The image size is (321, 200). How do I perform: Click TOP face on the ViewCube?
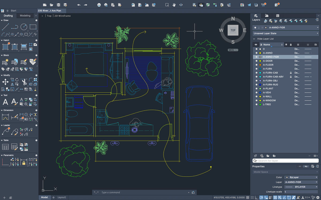[233, 30]
